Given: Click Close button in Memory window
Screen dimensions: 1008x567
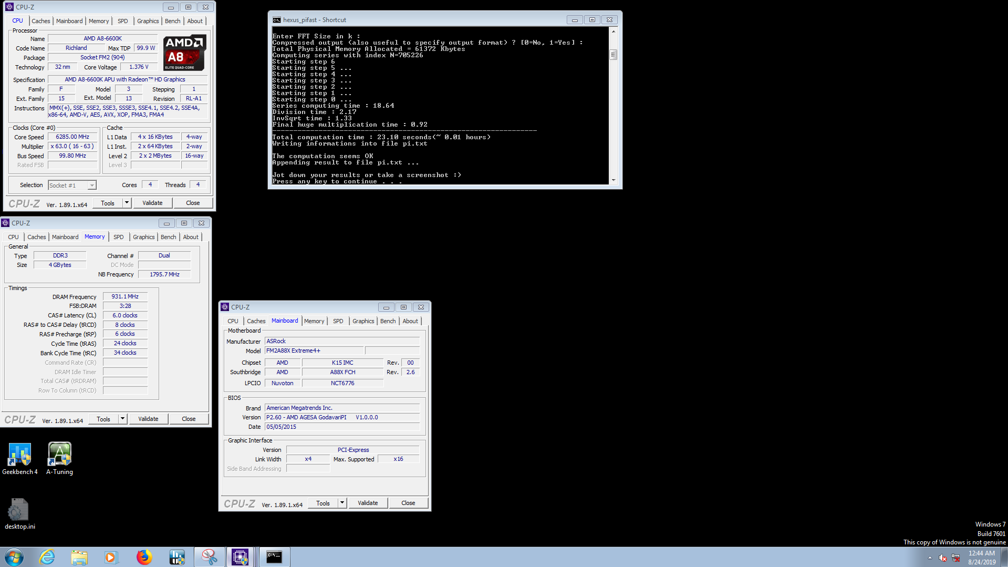Looking at the screenshot, I should pyautogui.click(x=189, y=419).
